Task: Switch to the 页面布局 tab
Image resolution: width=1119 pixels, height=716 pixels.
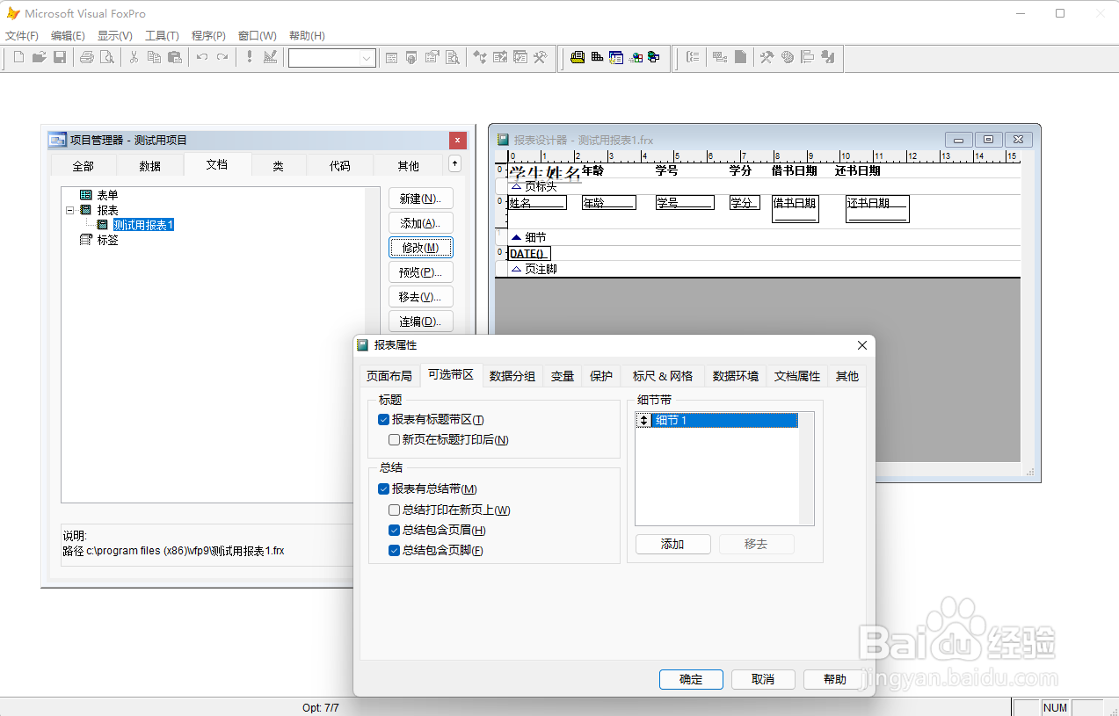Action: 389,376
